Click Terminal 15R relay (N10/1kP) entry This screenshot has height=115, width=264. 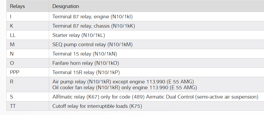pyautogui.click(x=86, y=72)
